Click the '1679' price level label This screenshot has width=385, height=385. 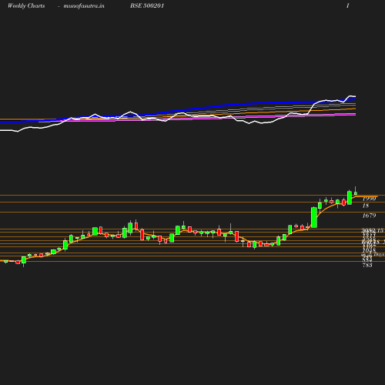pyautogui.click(x=369, y=216)
